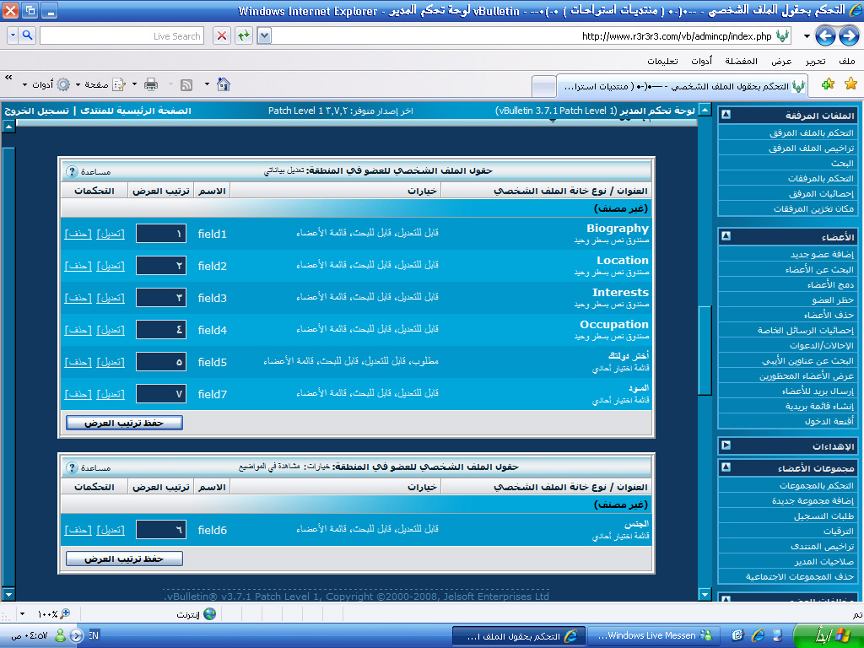
Task: Click the Home icon in the IE toolbar
Action: click(x=223, y=84)
